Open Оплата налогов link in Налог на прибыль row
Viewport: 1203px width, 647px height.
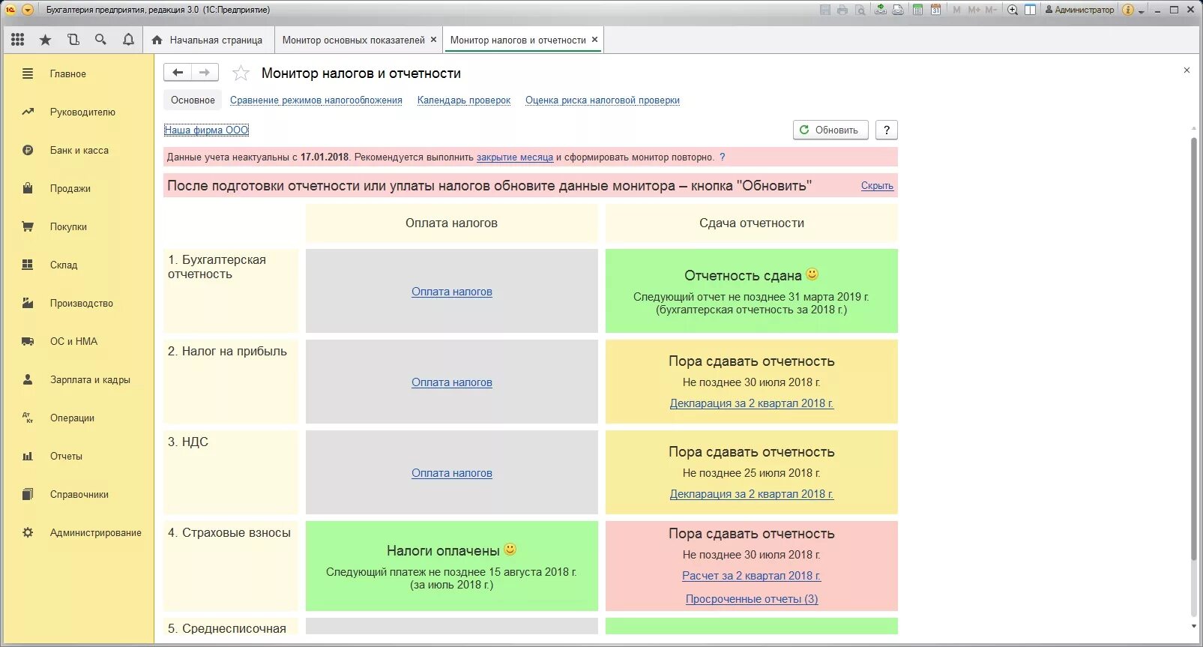point(452,382)
